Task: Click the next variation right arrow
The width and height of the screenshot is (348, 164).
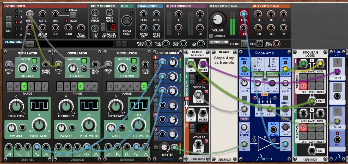Action: tap(124, 44)
